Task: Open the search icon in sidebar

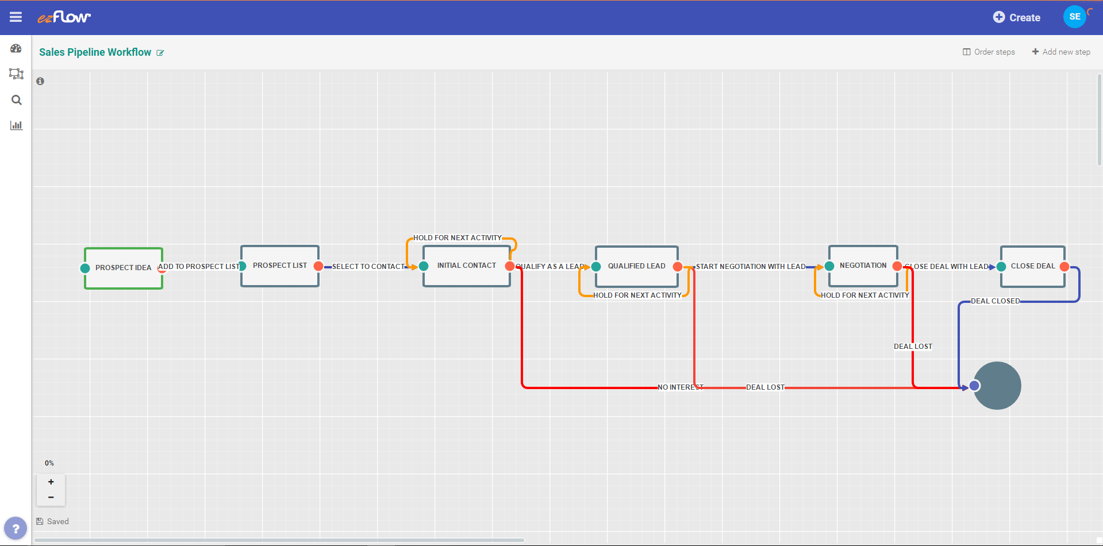Action: (16, 100)
